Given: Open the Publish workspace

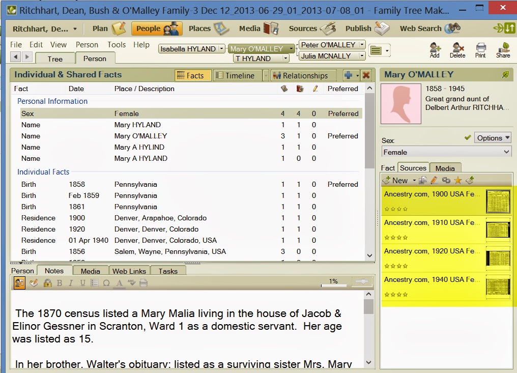Looking at the screenshot, I should click(x=367, y=28).
